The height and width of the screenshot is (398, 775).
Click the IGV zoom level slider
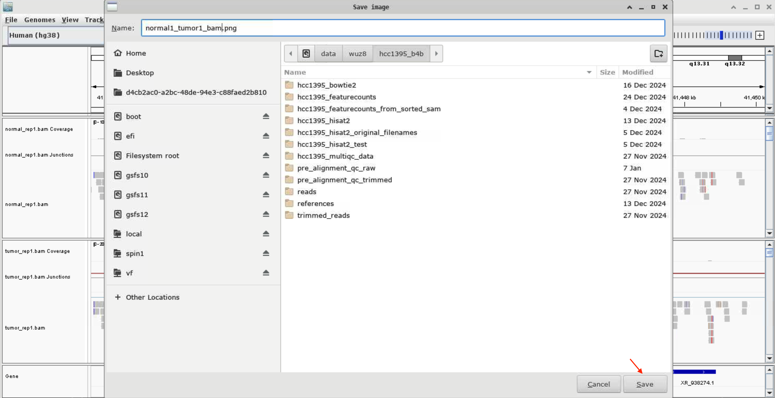pos(721,36)
